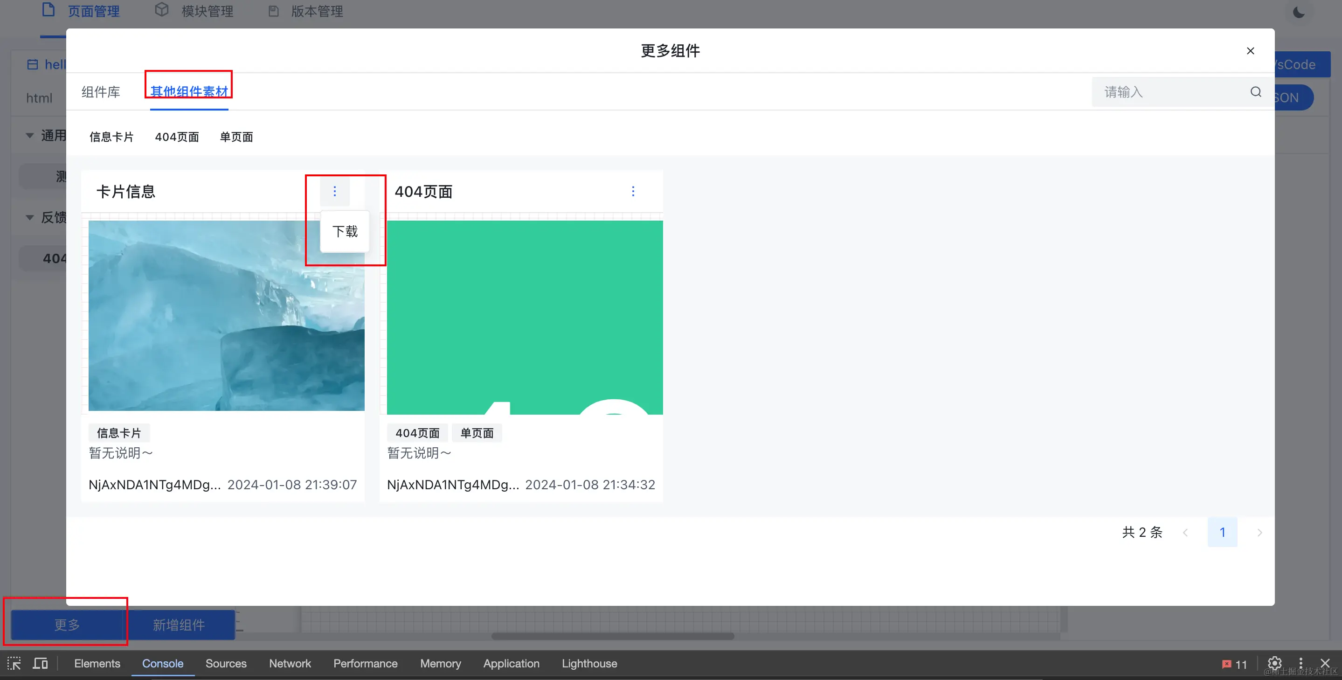Select 下载 from the dropdown menu
The height and width of the screenshot is (680, 1342).
point(345,231)
